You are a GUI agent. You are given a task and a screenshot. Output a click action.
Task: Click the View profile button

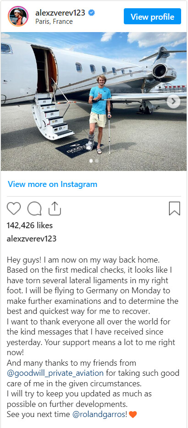[153, 16]
